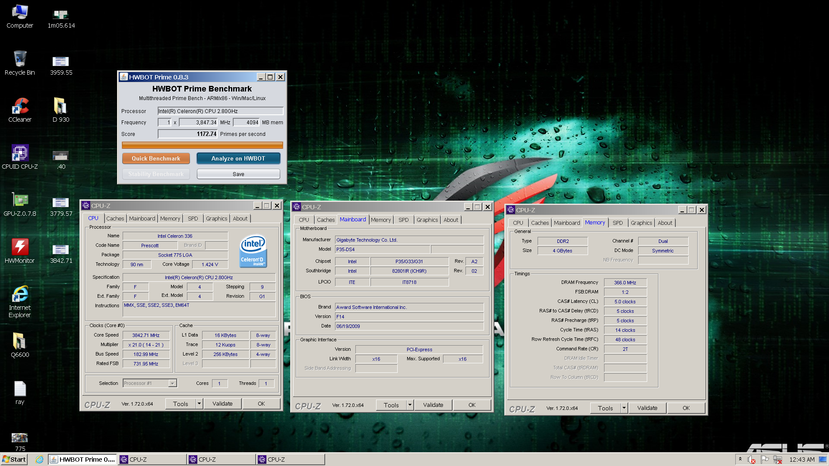Click the Show Desktop taskbar corner button
Viewport: 829px width, 466px height.
(823, 460)
